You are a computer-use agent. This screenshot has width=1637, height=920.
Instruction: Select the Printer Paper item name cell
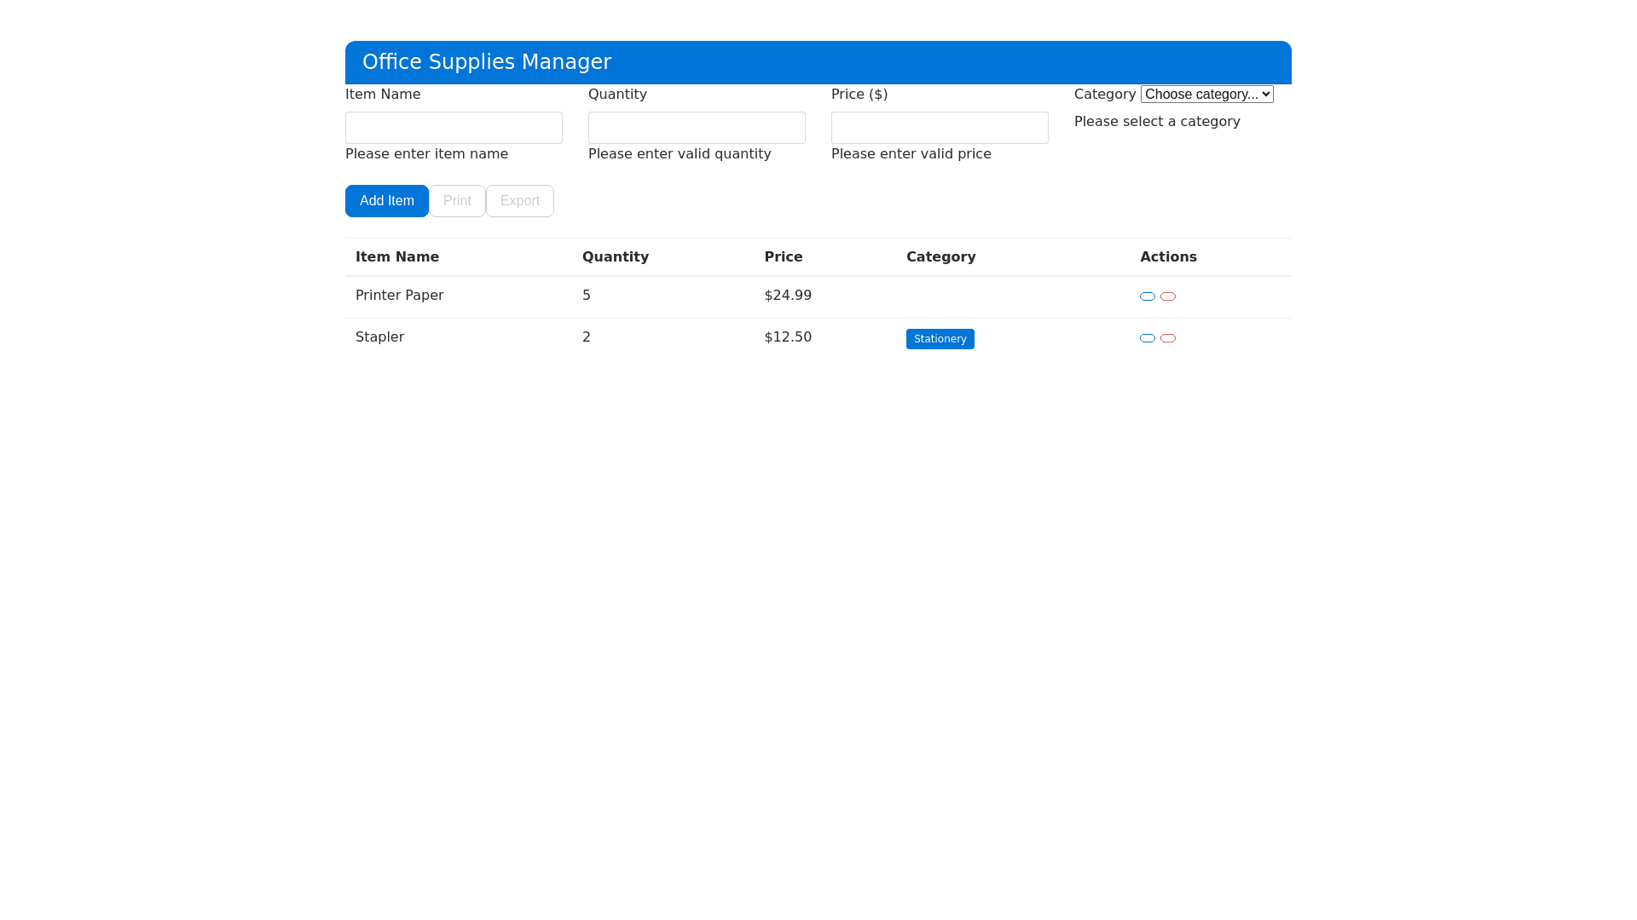[x=399, y=296]
